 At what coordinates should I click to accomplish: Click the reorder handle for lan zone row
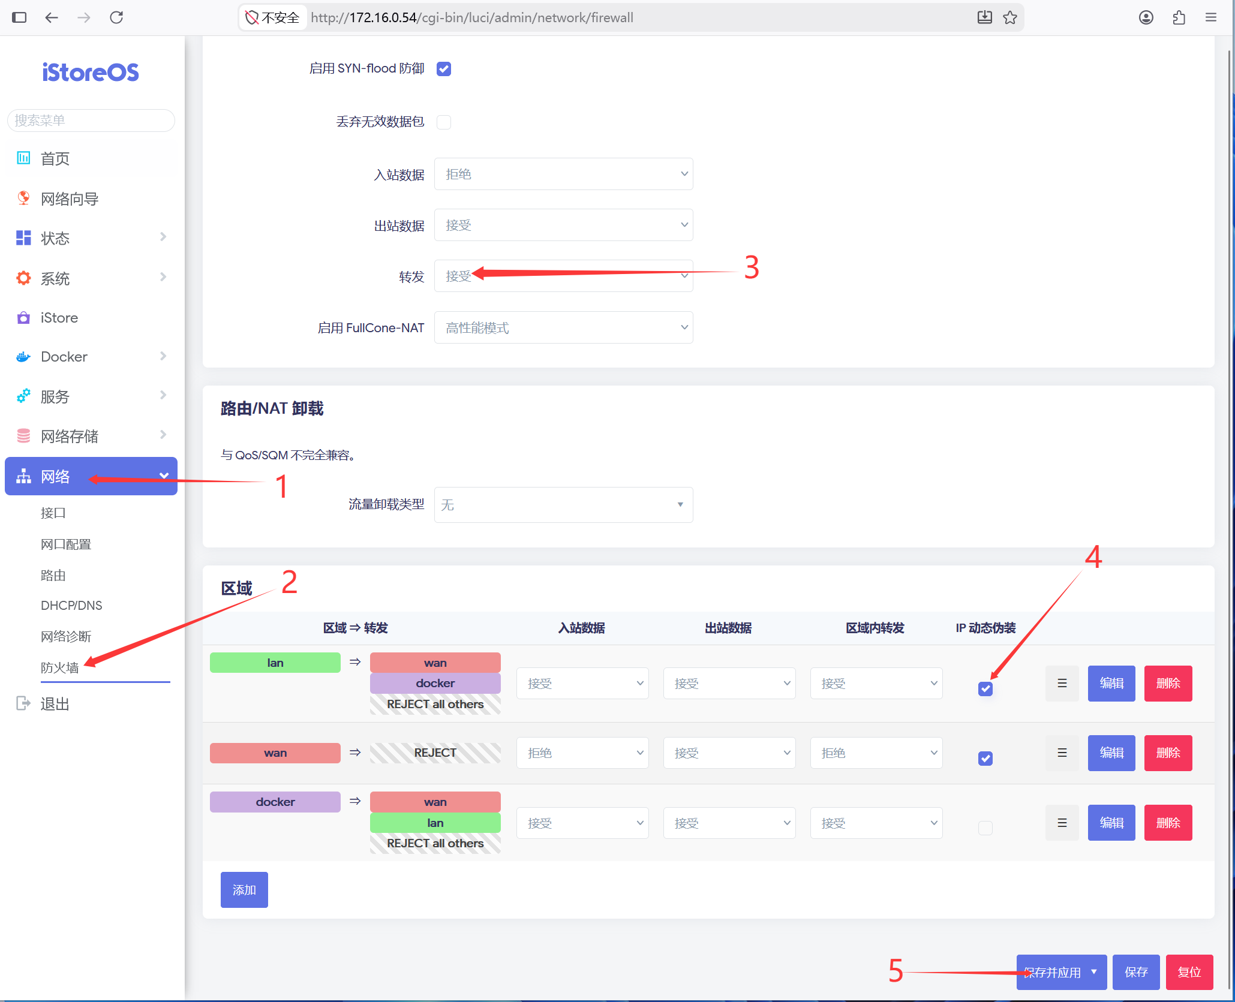coord(1062,683)
